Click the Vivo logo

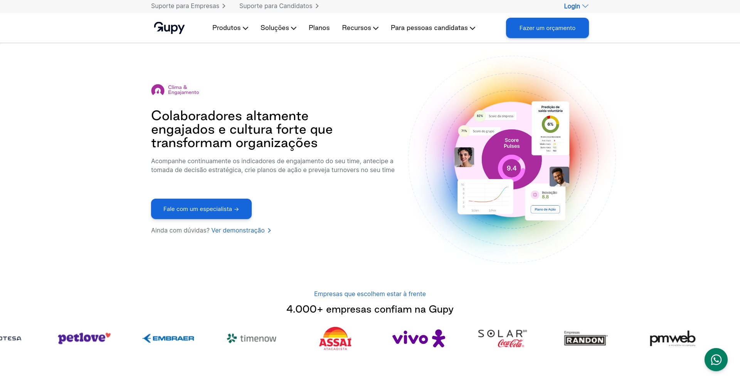tap(419, 338)
